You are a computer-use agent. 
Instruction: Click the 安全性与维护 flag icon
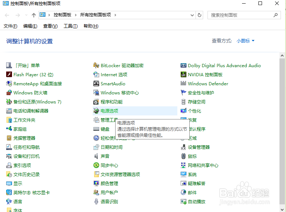(x=183, y=93)
